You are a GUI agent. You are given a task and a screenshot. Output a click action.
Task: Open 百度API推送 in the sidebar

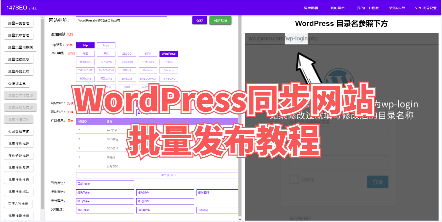point(18,204)
